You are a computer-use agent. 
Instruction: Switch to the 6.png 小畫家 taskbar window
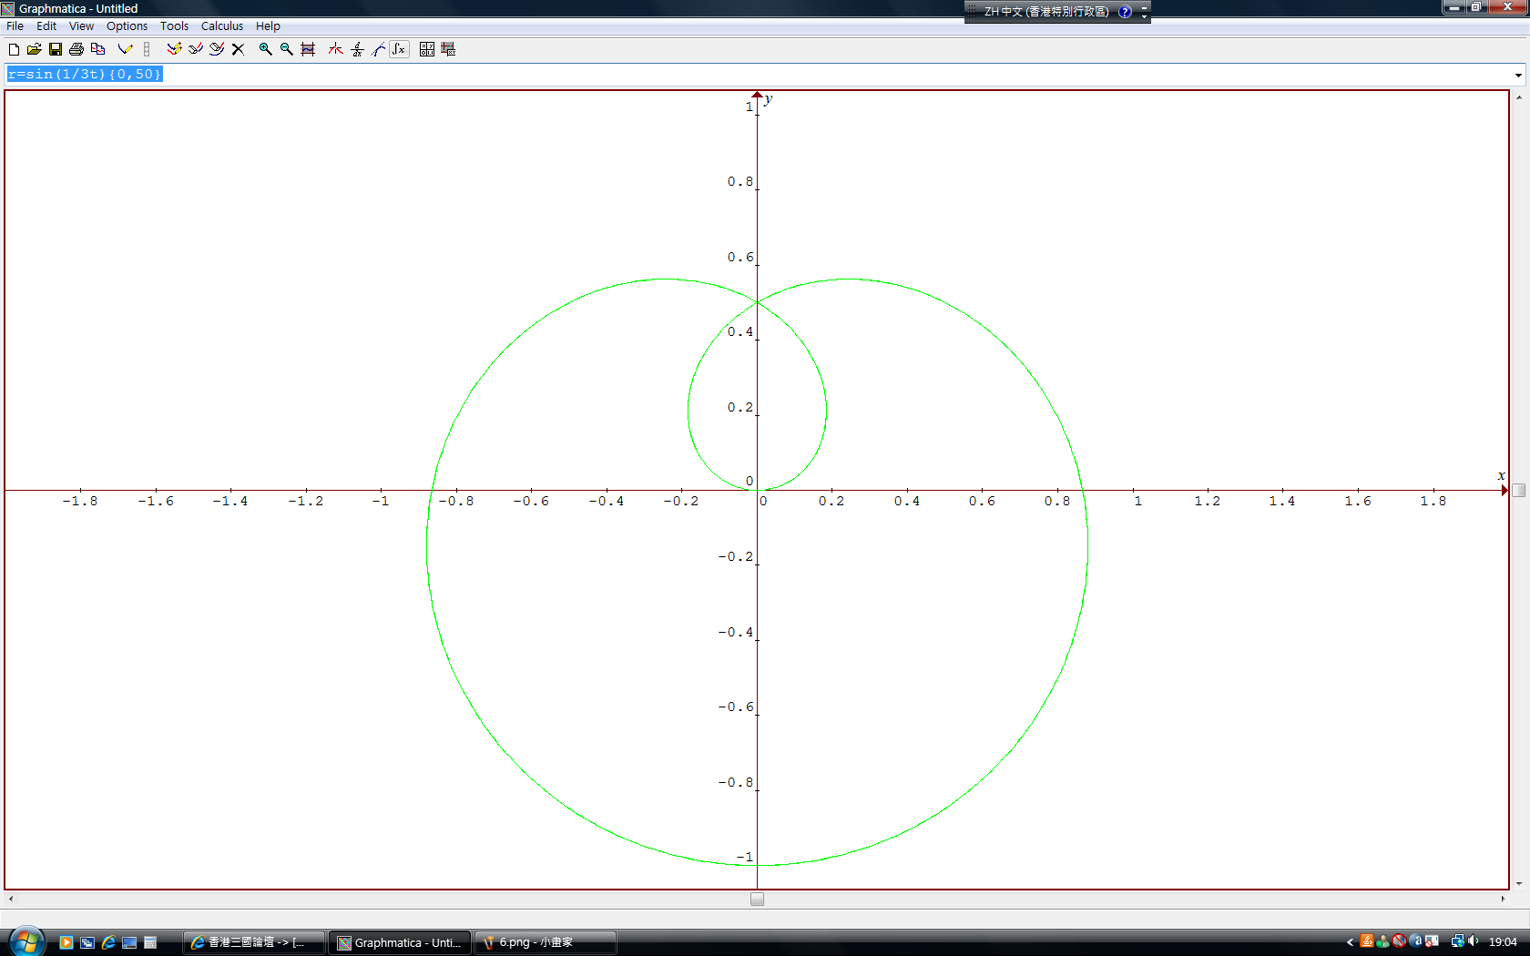coord(546,942)
